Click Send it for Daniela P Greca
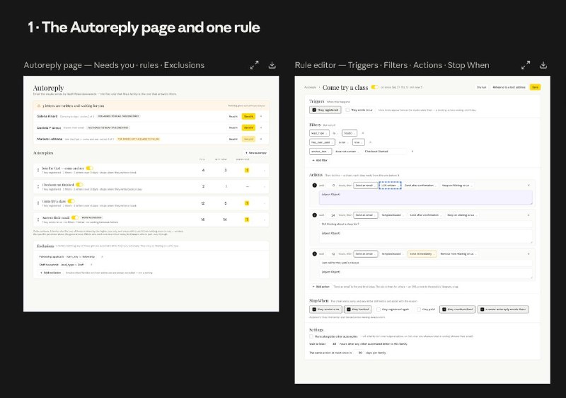The image size is (566, 398). coord(248,128)
